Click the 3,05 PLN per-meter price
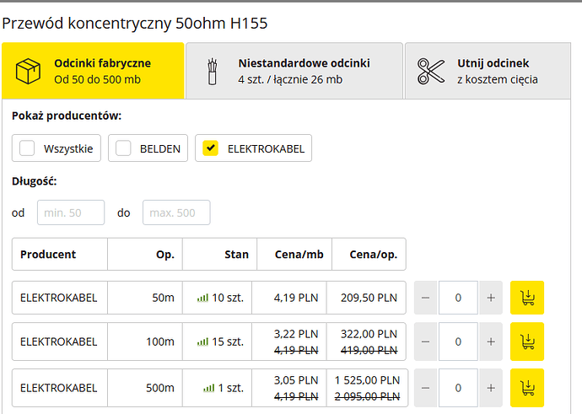The height and width of the screenshot is (414, 582). 296,380
